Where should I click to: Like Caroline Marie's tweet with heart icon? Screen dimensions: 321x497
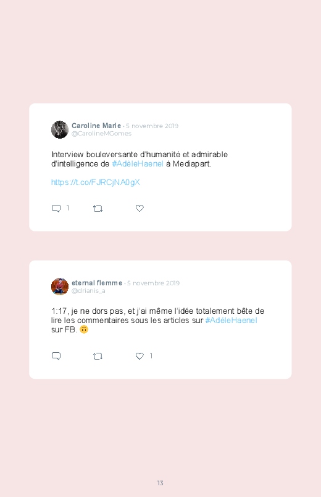pyautogui.click(x=140, y=208)
